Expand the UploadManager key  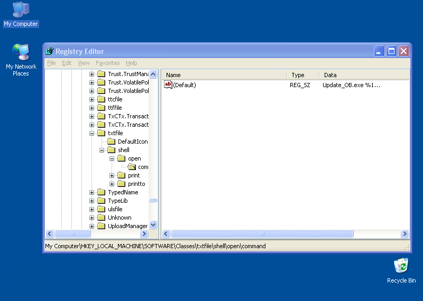coord(91,226)
